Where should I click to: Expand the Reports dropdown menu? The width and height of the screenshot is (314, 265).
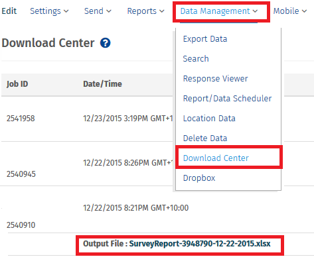coord(145,11)
